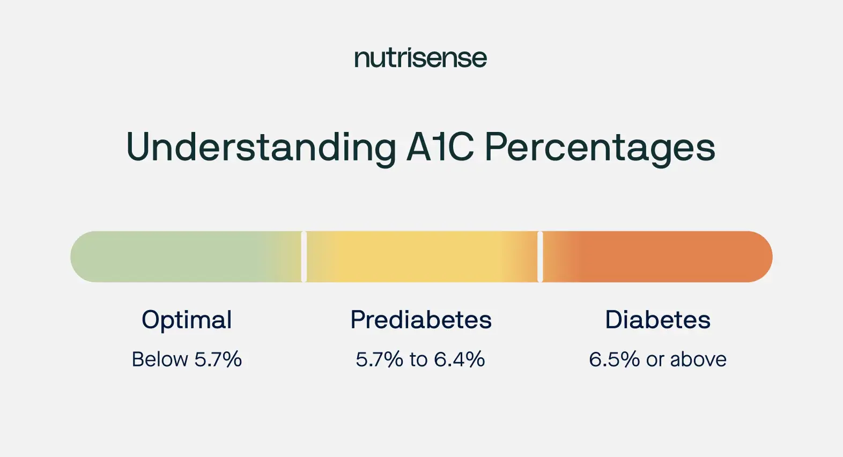The image size is (843, 457).
Task: Click the divider between yellow and orange
Action: [540, 257]
